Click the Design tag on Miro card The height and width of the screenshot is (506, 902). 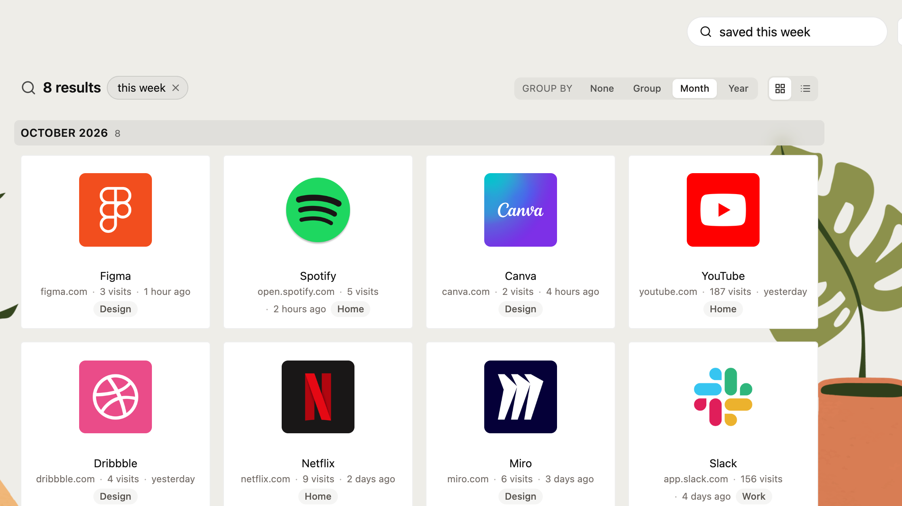[521, 497]
